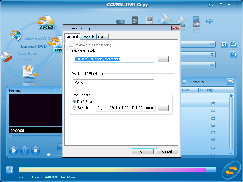Click the required space progress bar
Screen dimensions: 243x182
coord(117,170)
